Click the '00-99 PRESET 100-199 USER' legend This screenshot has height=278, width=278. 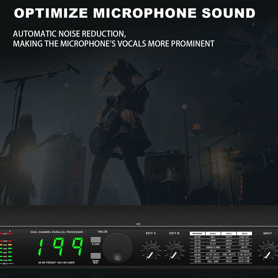point(56,262)
